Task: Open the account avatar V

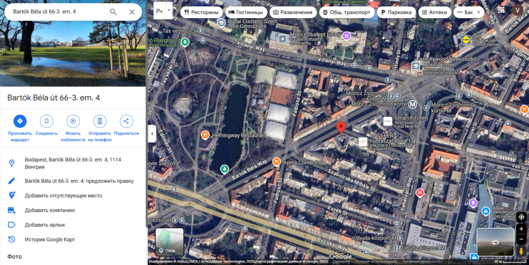Action: 517,10
